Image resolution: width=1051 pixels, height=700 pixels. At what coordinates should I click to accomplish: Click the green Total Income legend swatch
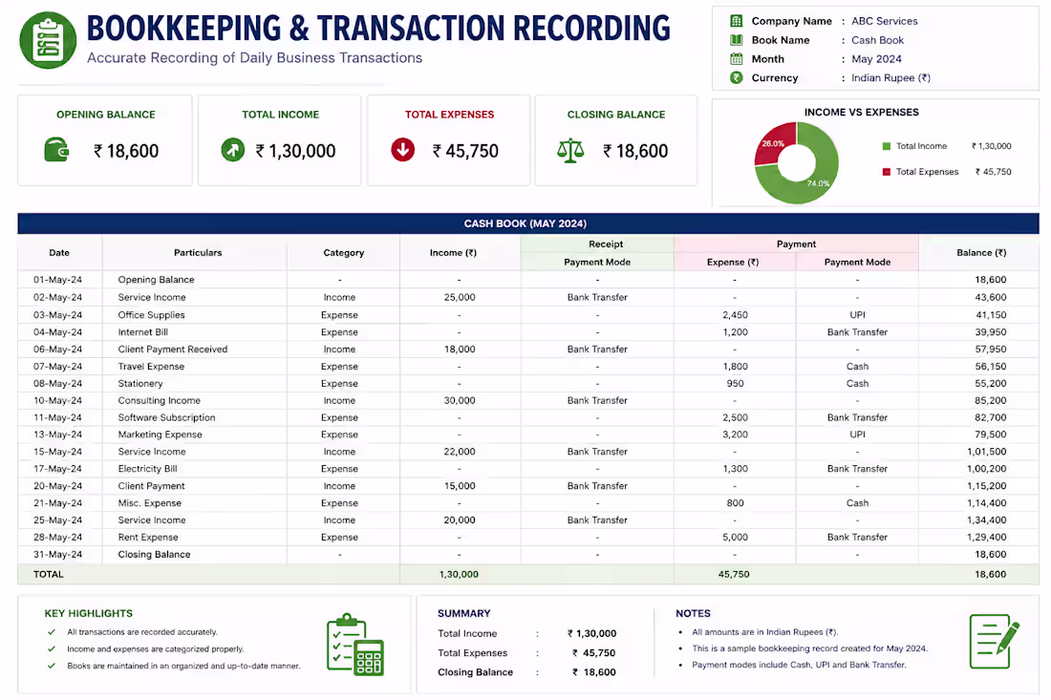click(x=886, y=146)
